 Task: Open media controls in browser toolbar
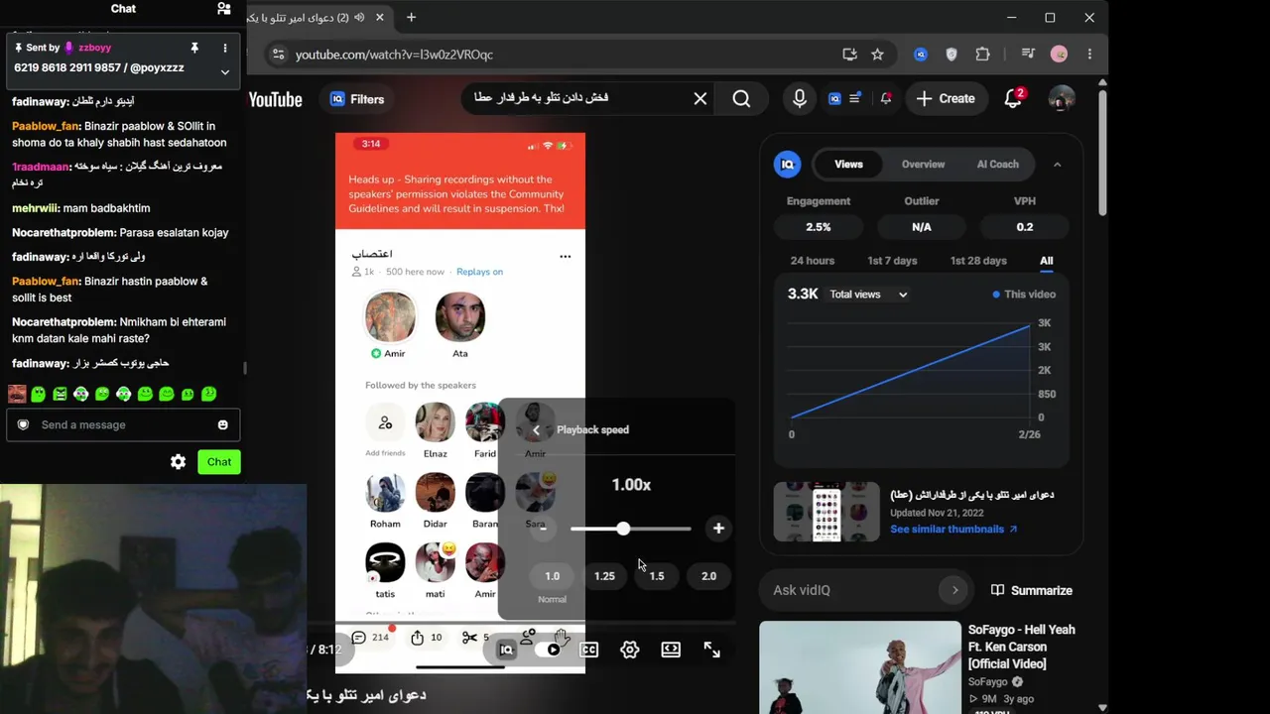tap(1028, 55)
